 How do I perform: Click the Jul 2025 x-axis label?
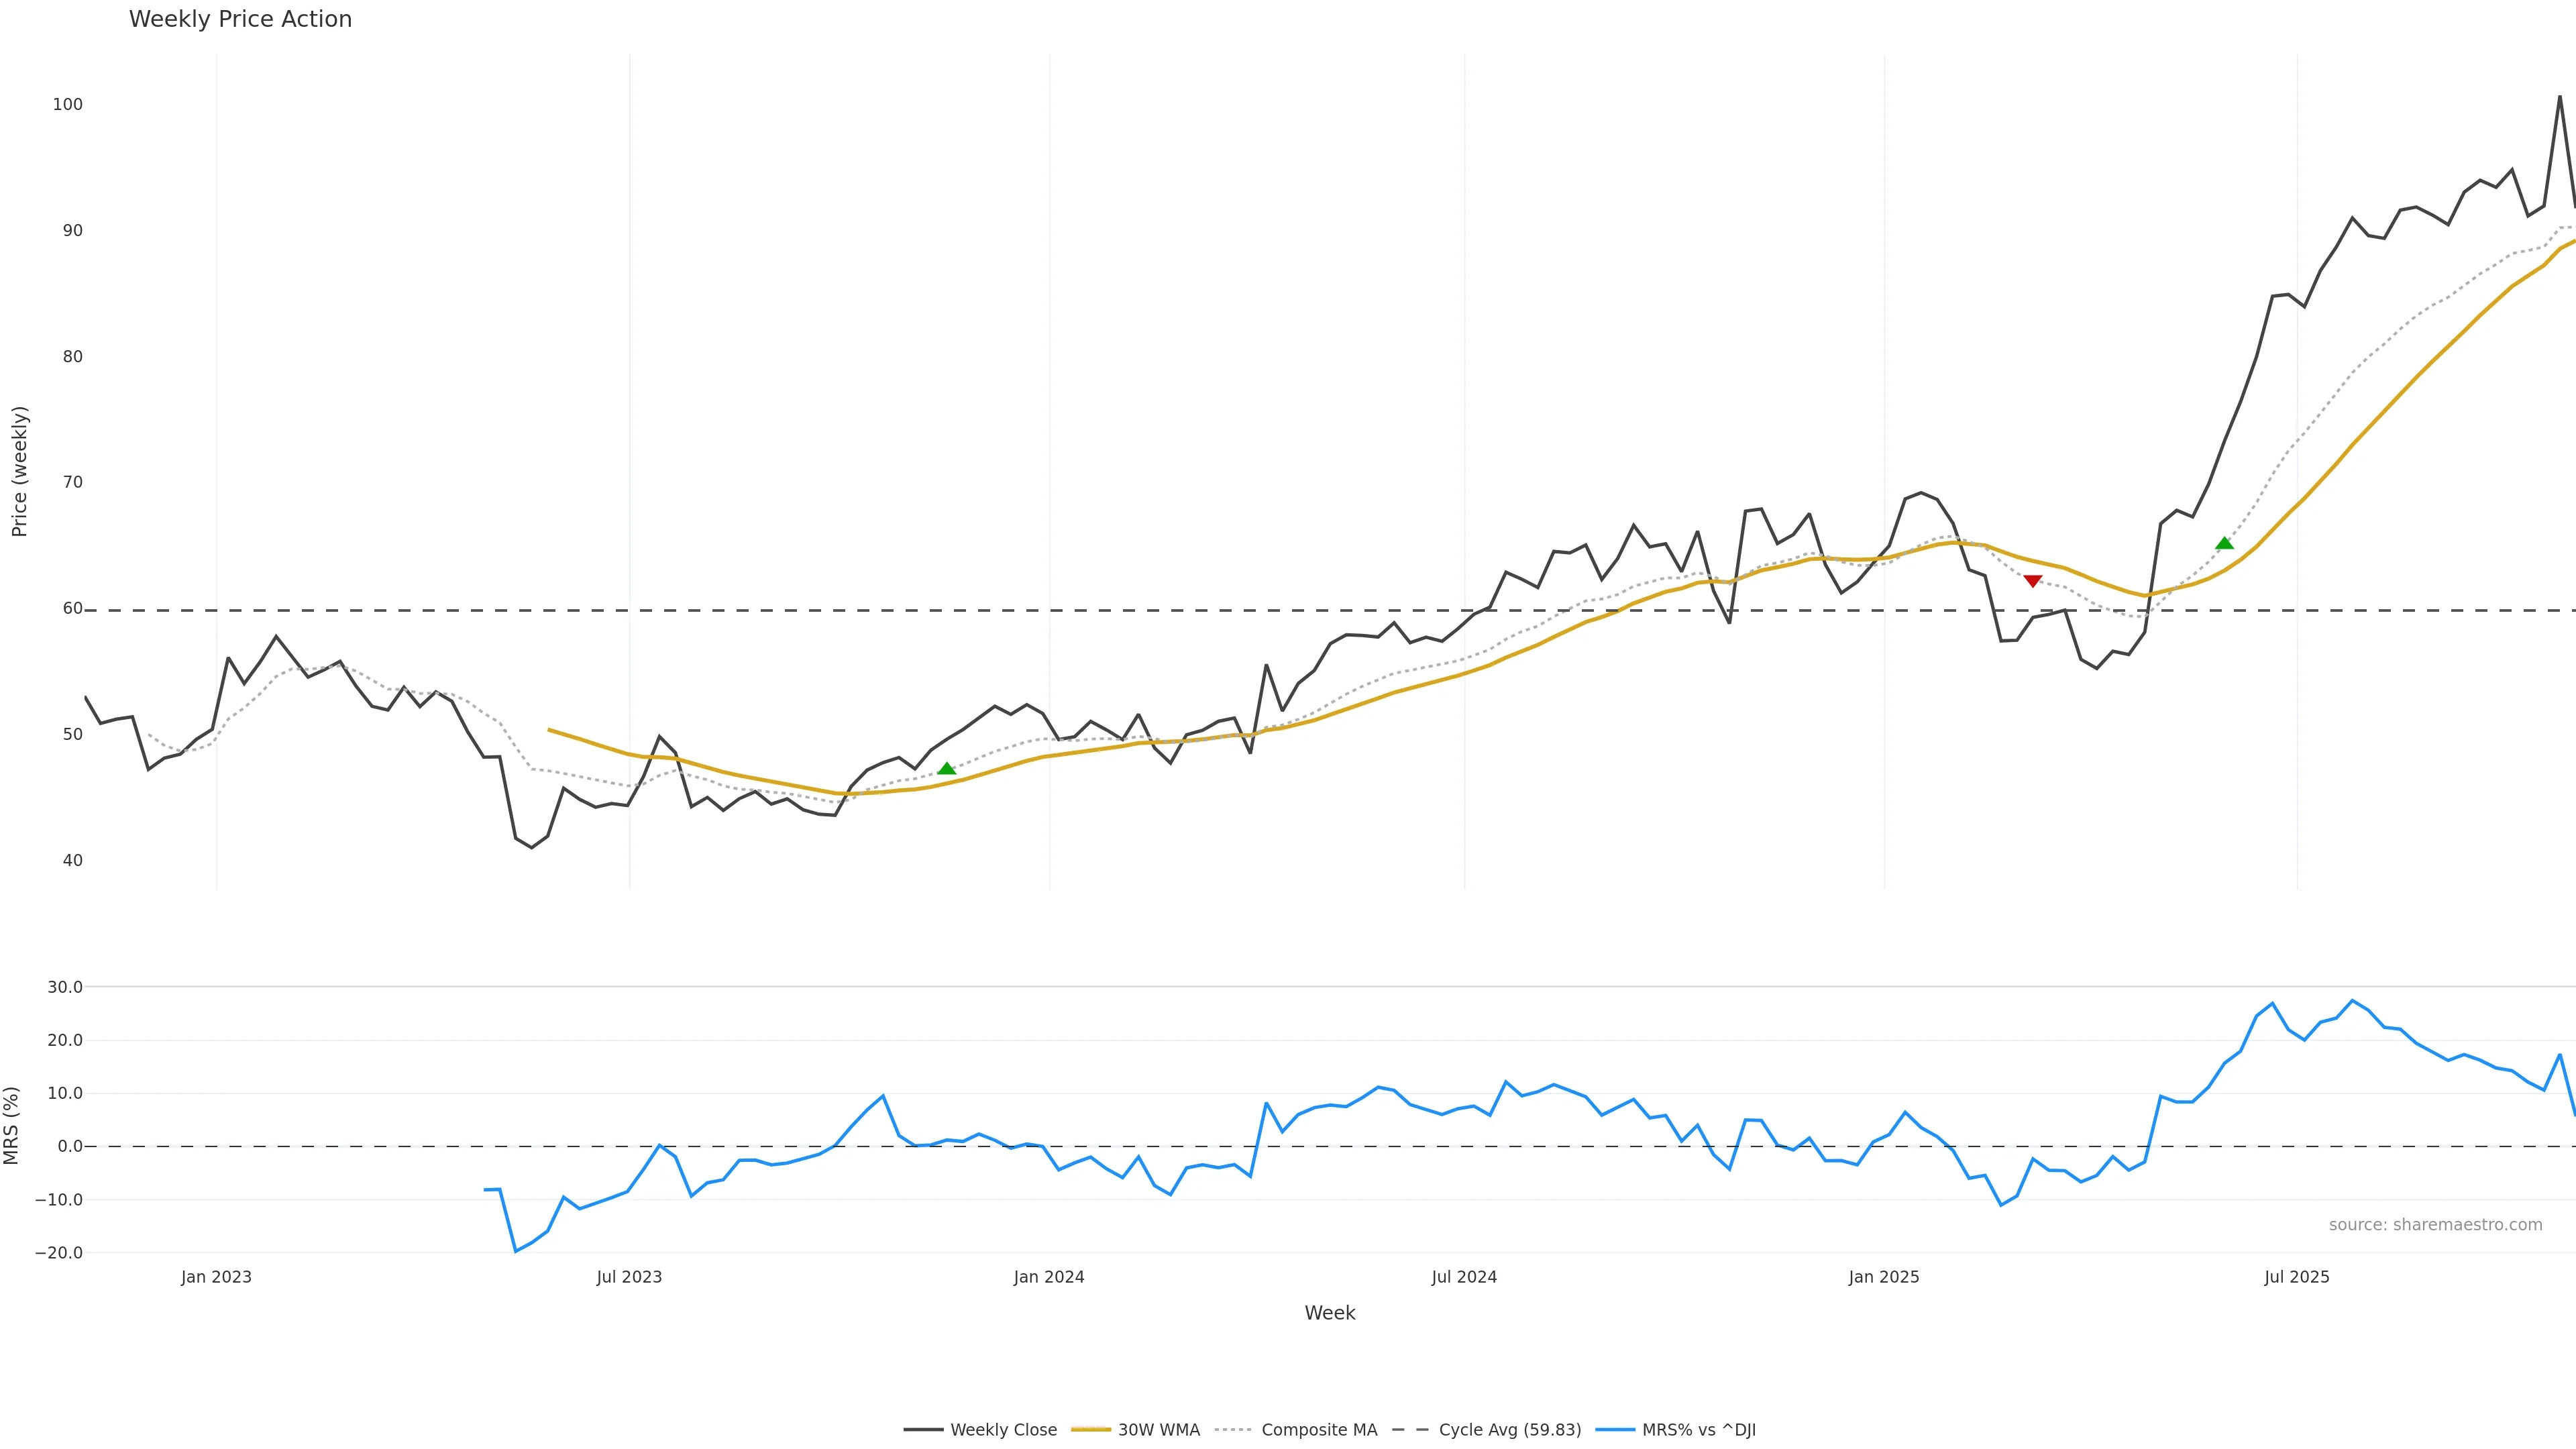point(2296,1277)
